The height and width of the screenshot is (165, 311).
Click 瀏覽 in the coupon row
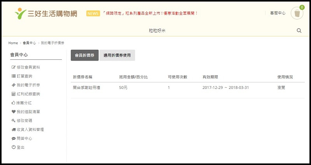click(281, 88)
